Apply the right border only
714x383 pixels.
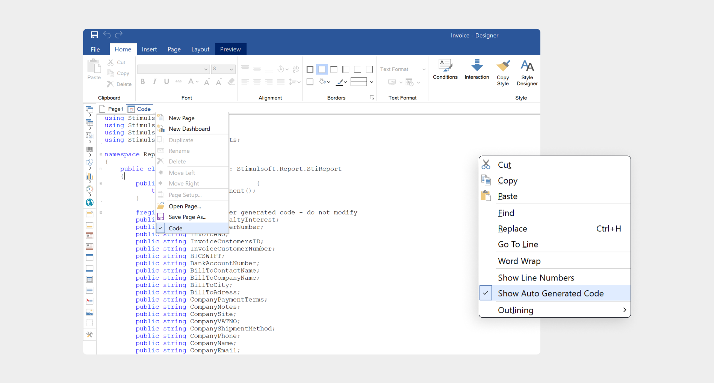tap(370, 69)
